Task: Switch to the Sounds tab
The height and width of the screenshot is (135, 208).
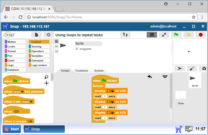Action: (99, 70)
